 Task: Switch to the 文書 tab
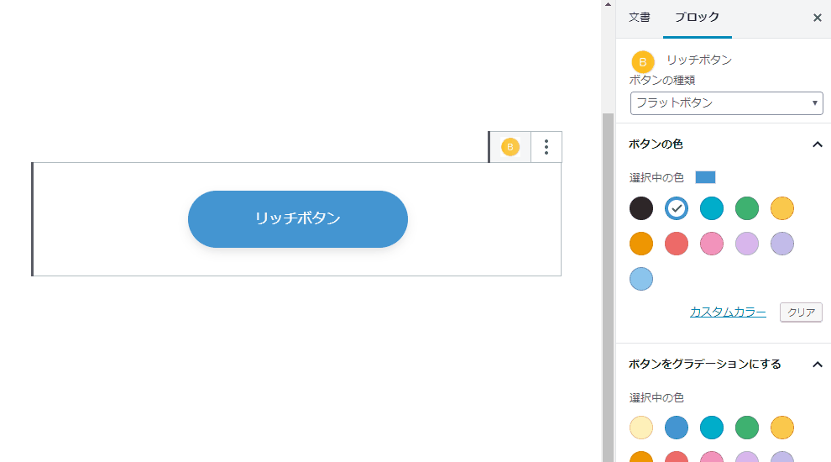[x=639, y=18]
